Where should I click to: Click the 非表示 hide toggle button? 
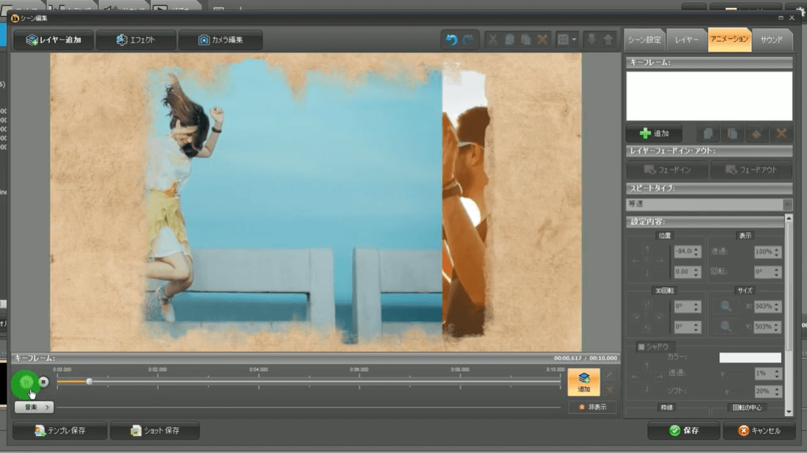[x=592, y=407]
